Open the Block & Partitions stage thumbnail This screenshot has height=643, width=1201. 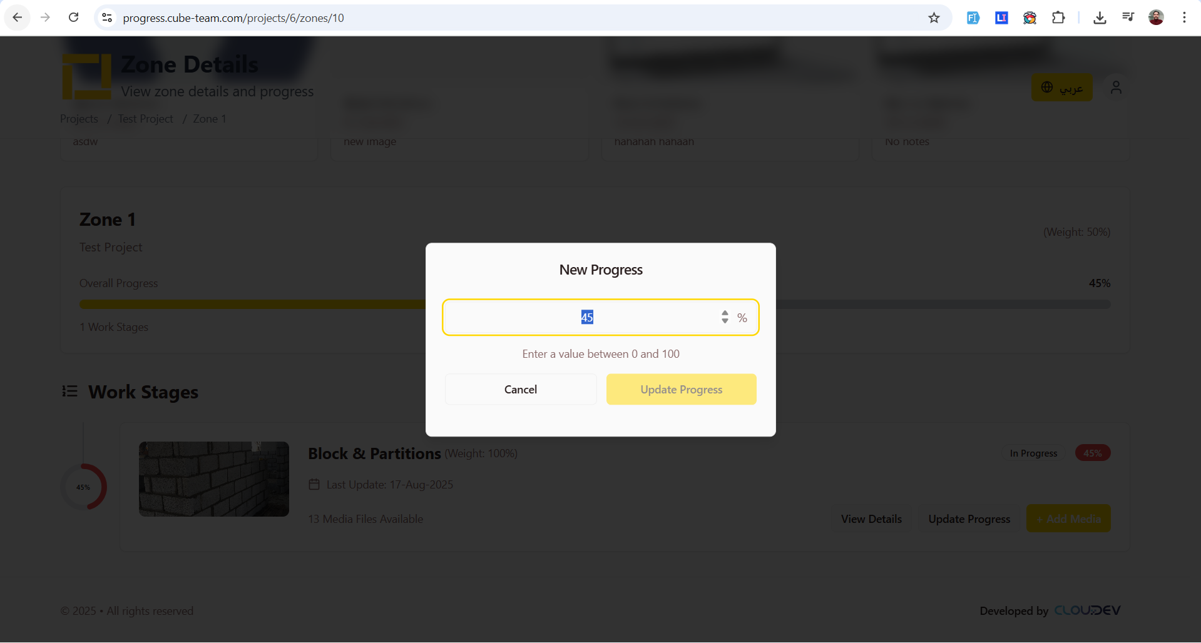click(x=213, y=479)
